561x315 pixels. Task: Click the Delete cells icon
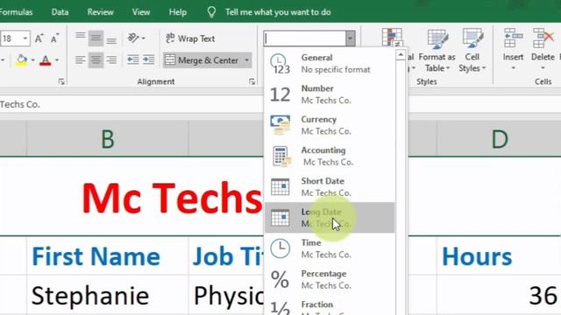click(x=543, y=38)
